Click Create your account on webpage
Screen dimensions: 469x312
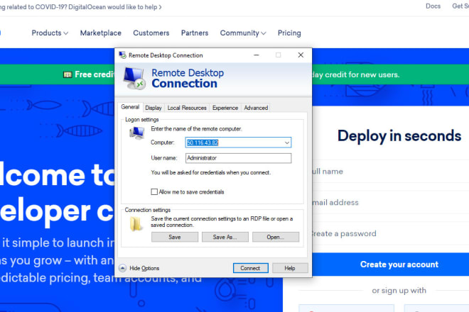(x=391, y=264)
